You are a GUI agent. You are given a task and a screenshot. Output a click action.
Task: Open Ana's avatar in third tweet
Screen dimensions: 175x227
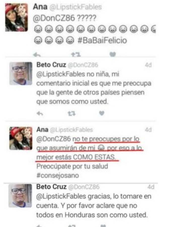click(21, 138)
